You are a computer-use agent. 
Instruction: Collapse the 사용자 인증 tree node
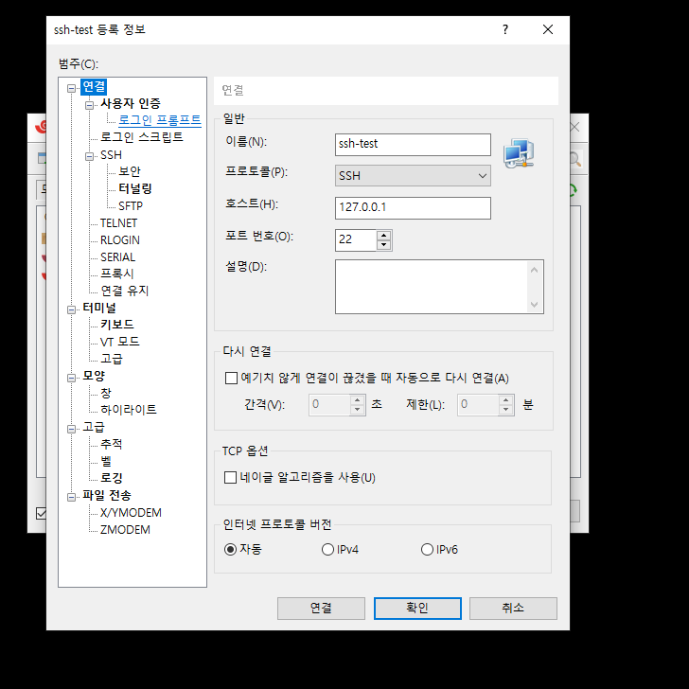(x=89, y=105)
